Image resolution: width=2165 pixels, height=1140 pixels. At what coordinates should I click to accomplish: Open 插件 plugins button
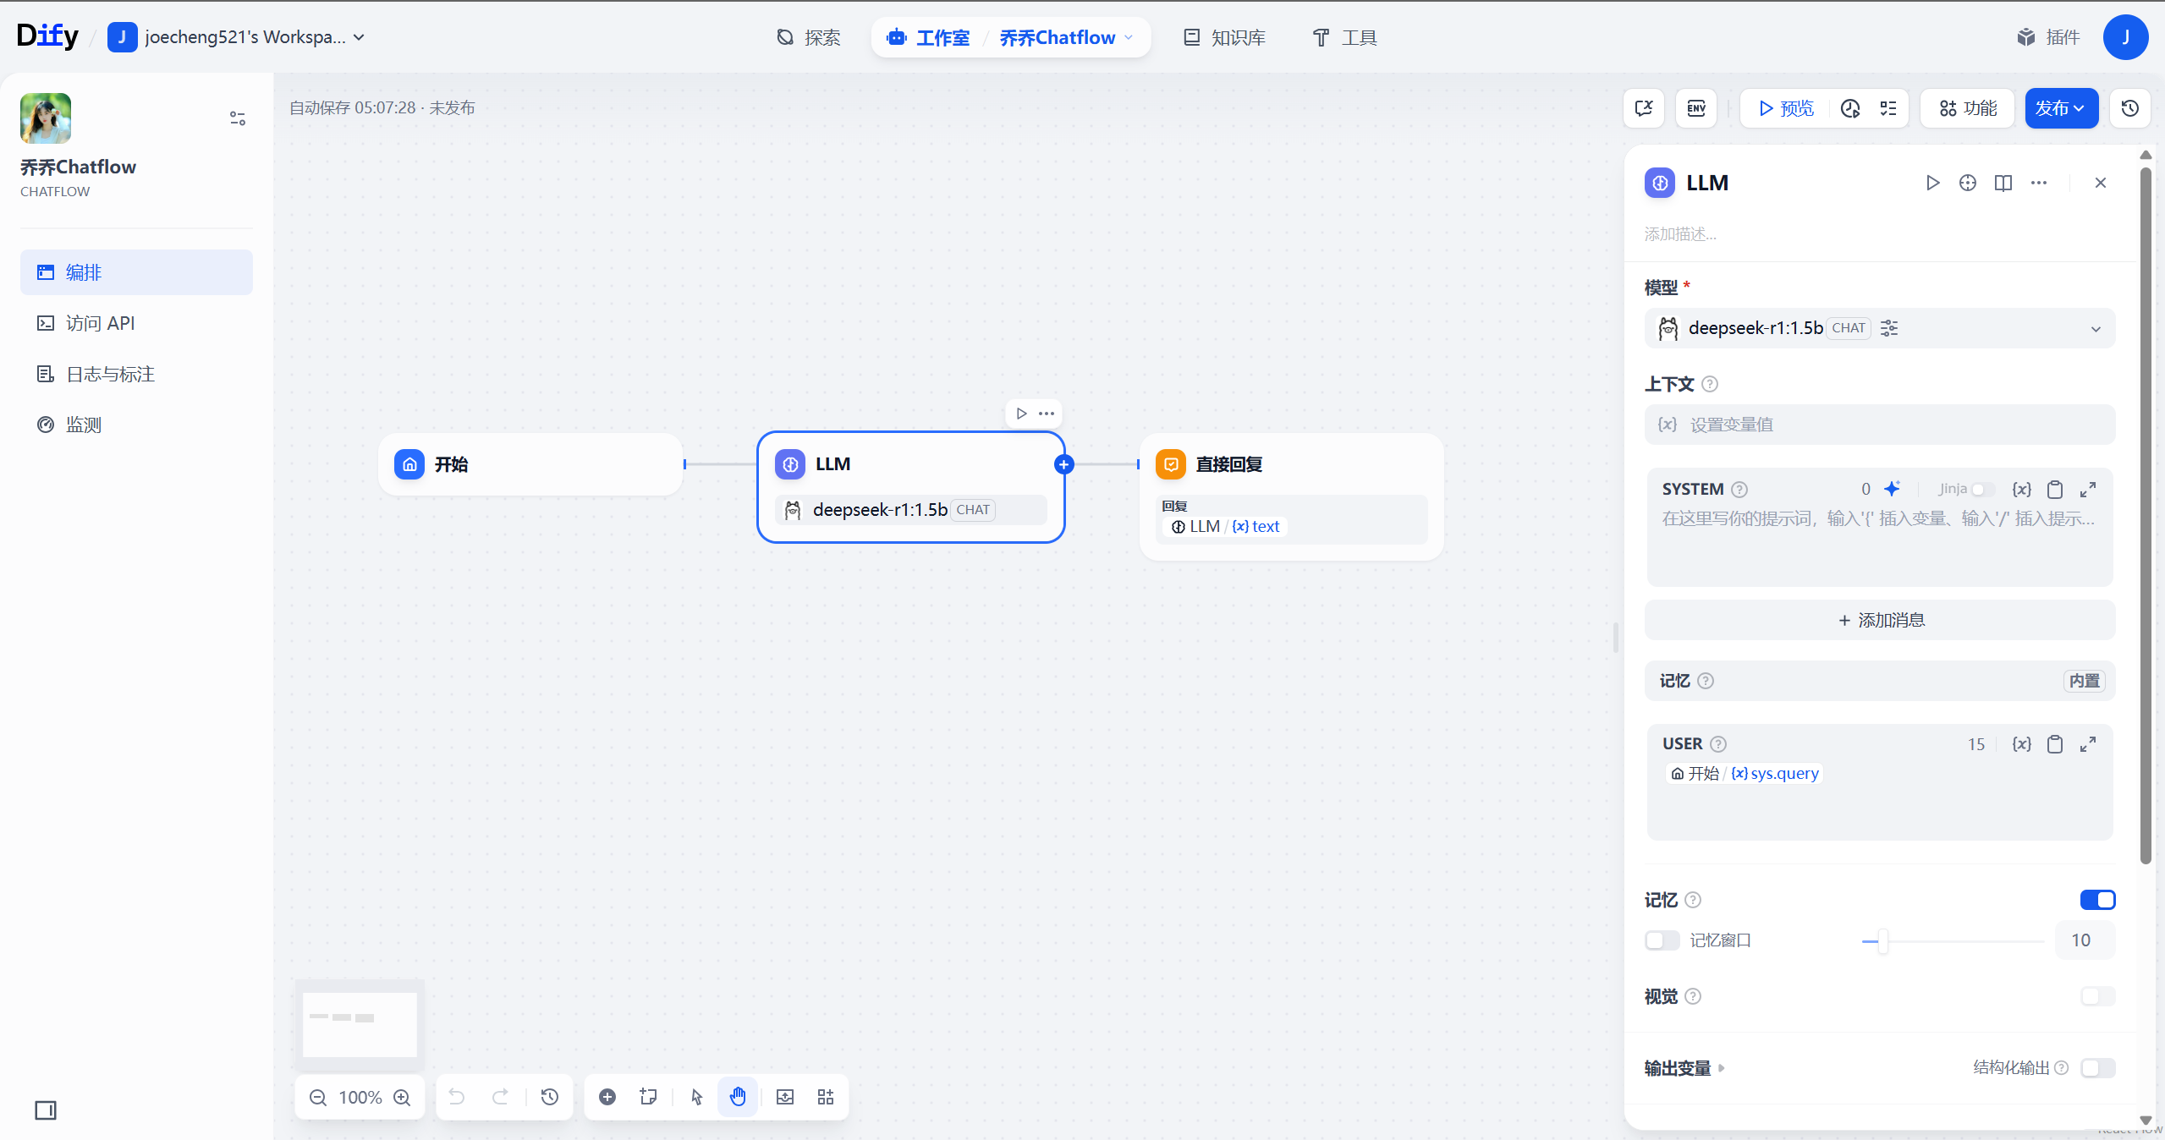(2047, 37)
